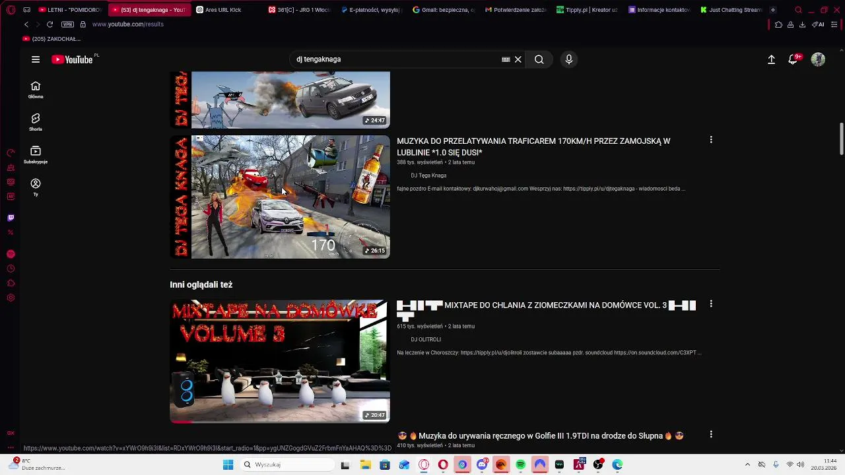Switch to the Informacje kontaktowe tab

point(658,10)
